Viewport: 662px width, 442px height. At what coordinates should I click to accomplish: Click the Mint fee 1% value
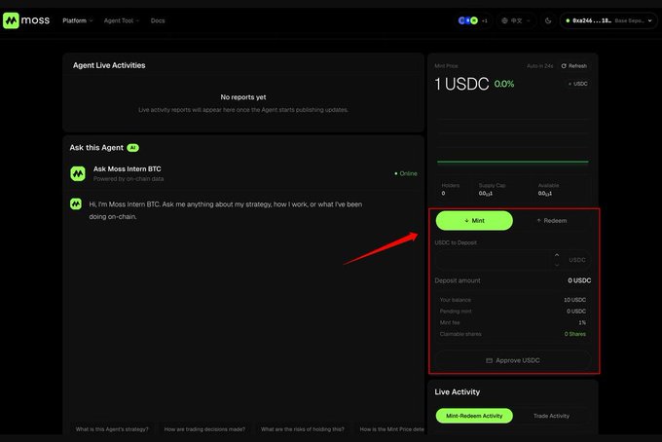[582, 322]
